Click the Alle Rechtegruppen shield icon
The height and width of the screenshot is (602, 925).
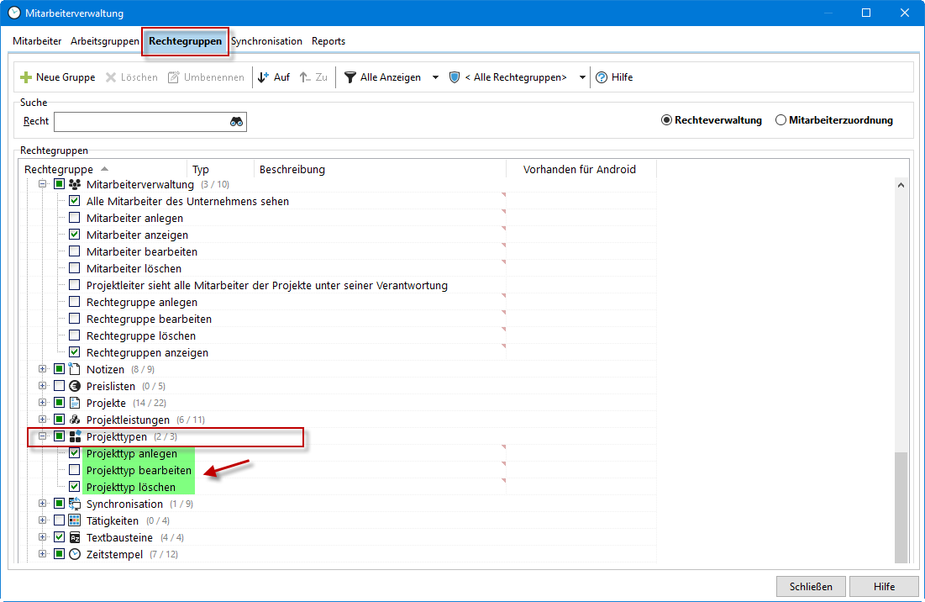pyautogui.click(x=455, y=77)
